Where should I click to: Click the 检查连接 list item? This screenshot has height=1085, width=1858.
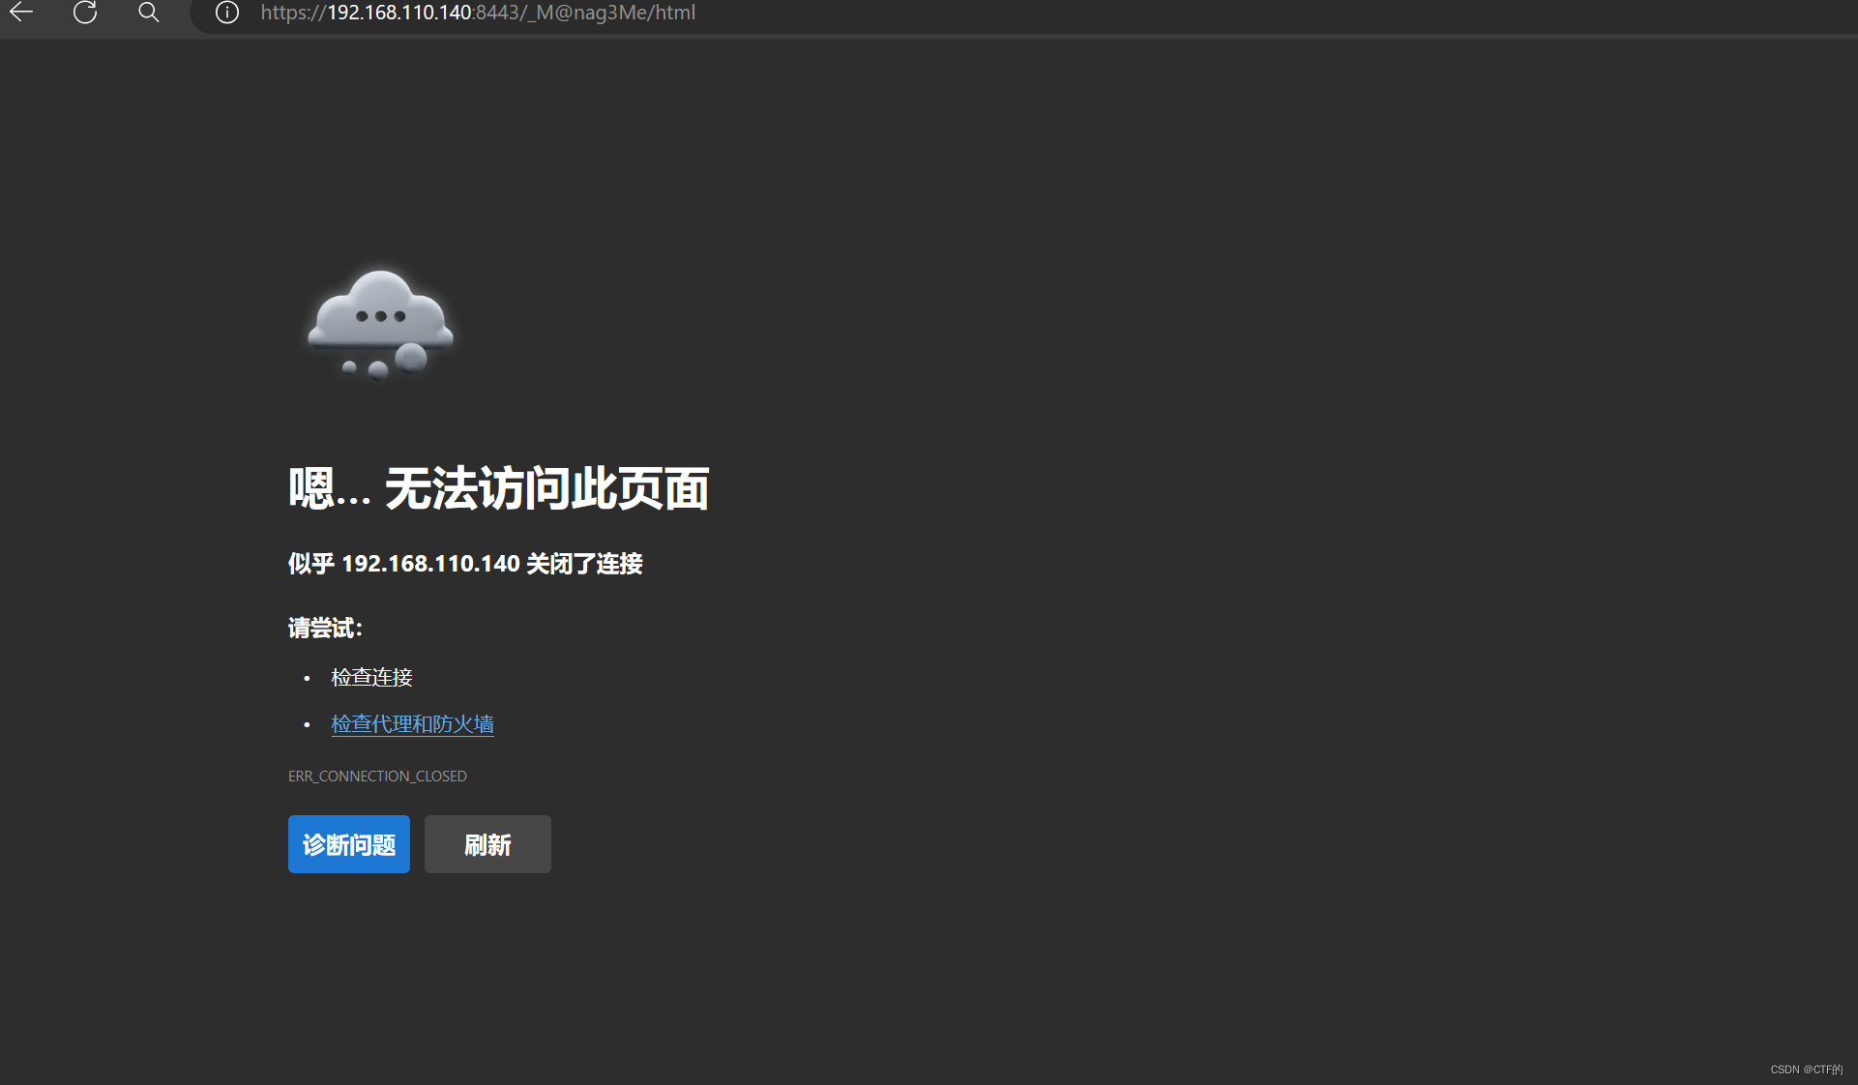[371, 678]
